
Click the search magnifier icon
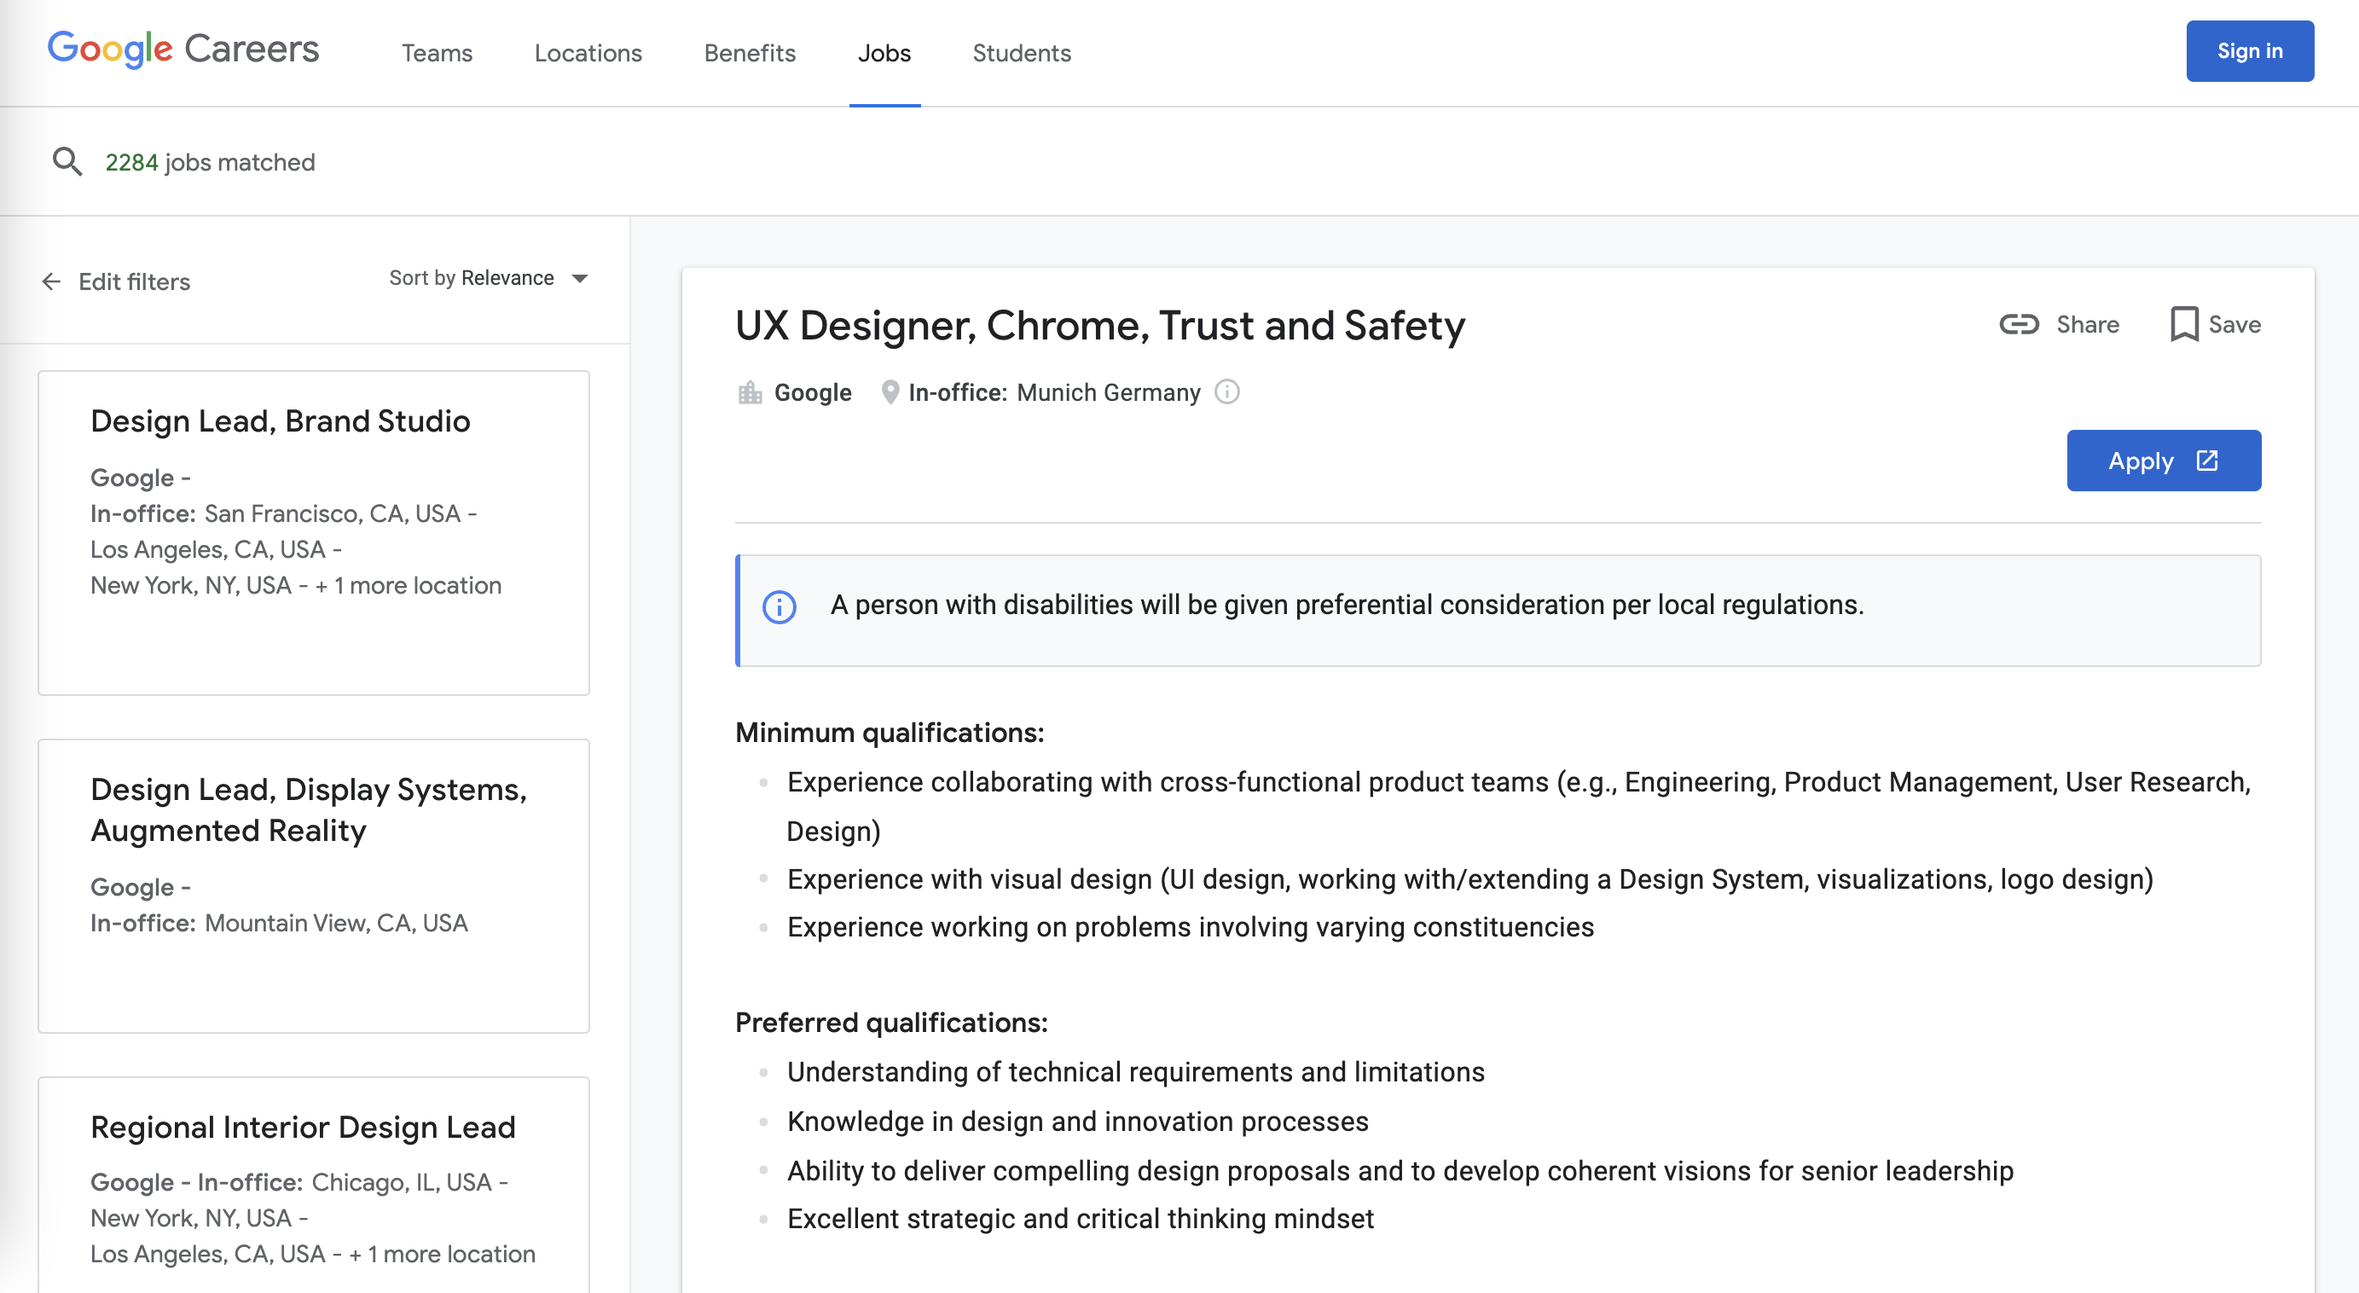[67, 162]
